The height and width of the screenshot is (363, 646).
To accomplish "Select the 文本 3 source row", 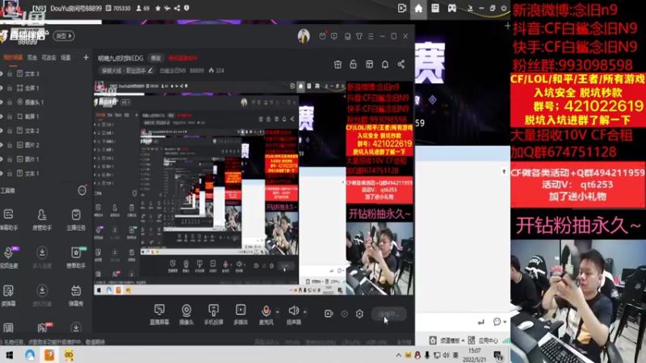I will click(x=45, y=73).
